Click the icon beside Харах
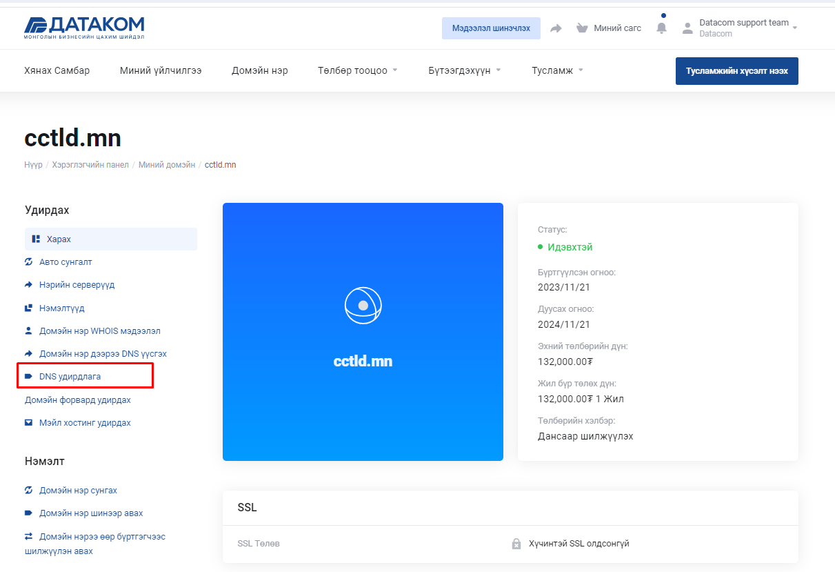The image size is (835, 572). click(x=36, y=239)
